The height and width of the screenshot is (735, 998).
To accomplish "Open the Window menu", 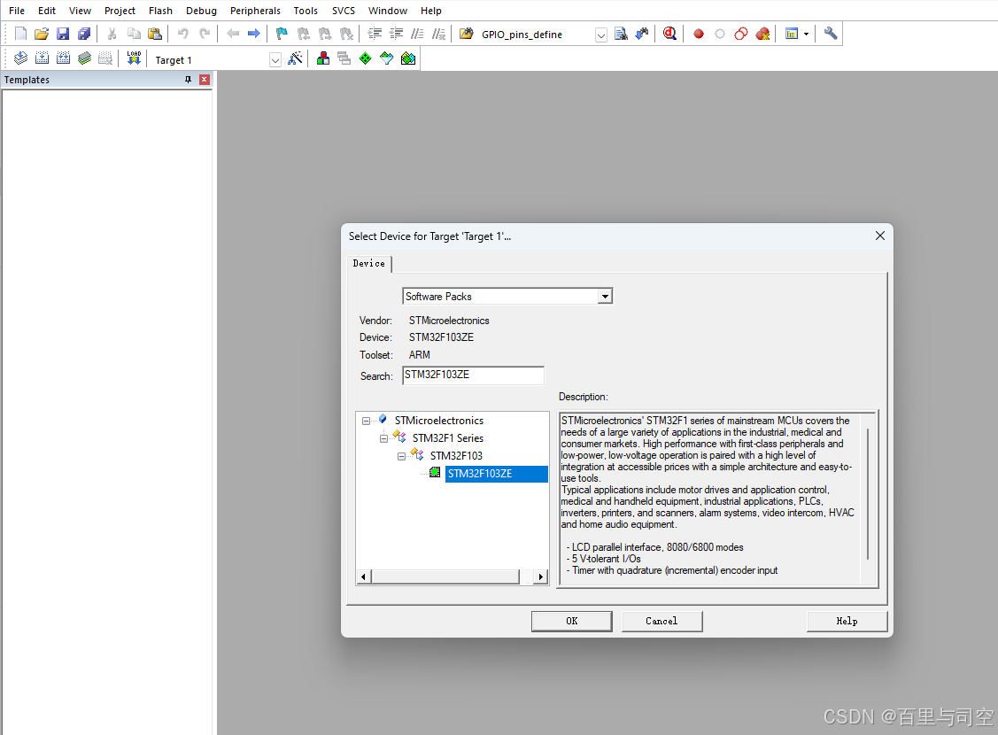I will (388, 11).
